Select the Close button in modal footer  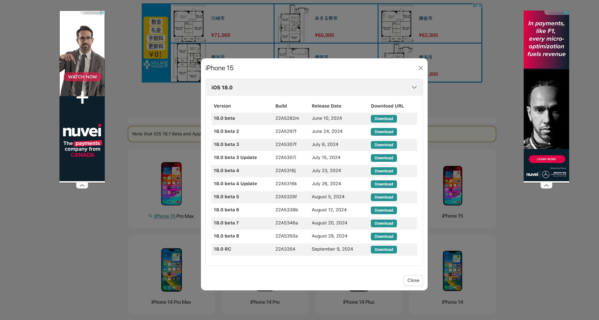click(x=413, y=280)
